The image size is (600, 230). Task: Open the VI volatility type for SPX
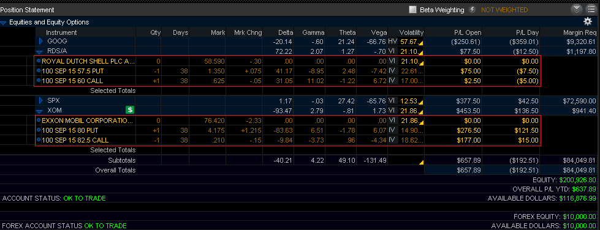[393, 100]
